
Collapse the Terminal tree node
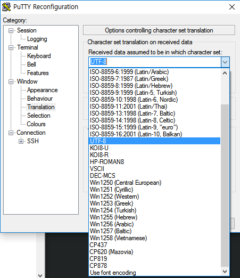[11, 47]
